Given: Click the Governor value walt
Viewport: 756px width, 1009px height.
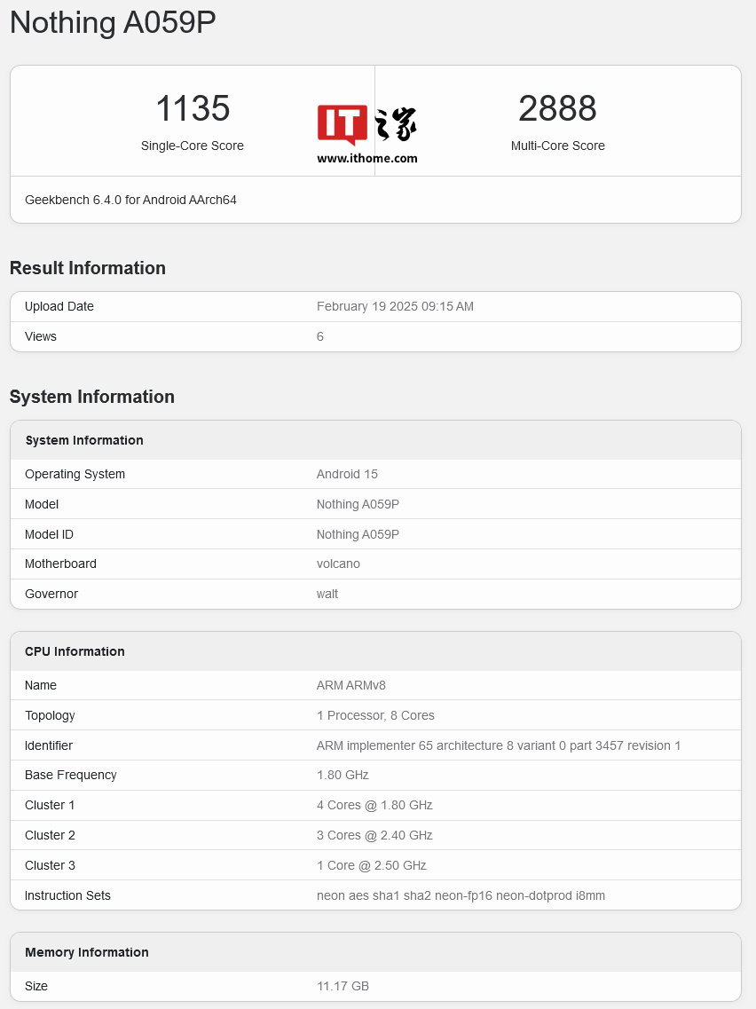Looking at the screenshot, I should 327,594.
